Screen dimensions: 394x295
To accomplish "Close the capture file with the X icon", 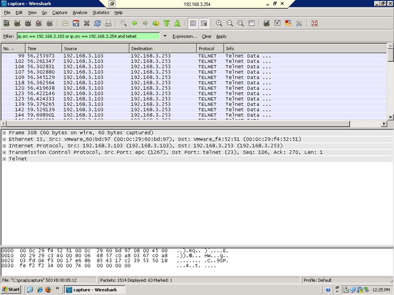I will 87,23.
